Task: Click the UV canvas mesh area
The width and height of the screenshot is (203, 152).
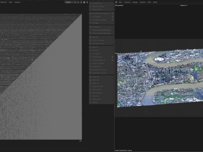Action: tap(41, 77)
